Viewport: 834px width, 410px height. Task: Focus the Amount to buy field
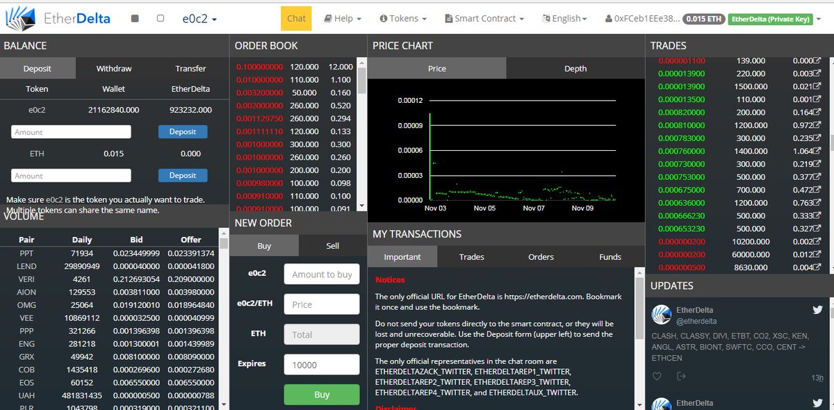coord(322,274)
